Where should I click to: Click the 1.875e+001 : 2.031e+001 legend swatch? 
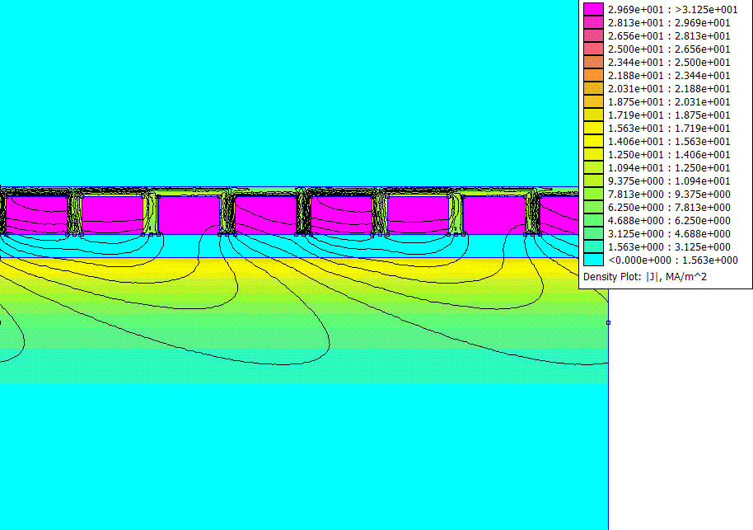click(x=593, y=101)
